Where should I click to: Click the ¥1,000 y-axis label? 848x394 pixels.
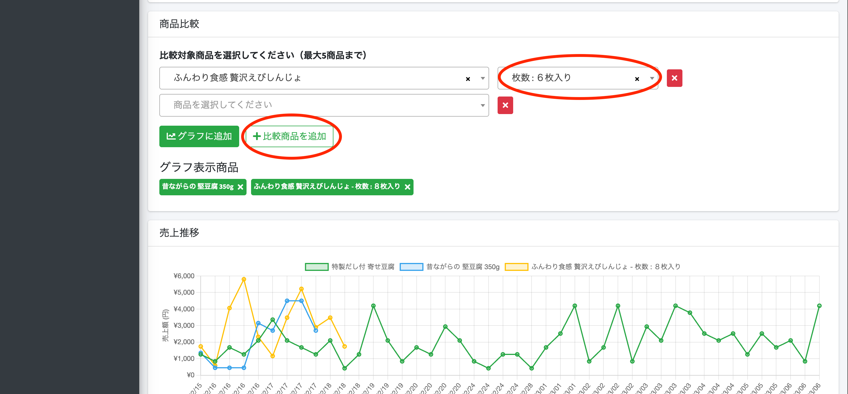[x=184, y=358]
